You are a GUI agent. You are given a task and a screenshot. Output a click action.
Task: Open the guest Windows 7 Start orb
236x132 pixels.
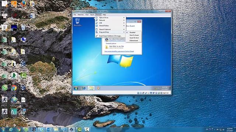76,88
